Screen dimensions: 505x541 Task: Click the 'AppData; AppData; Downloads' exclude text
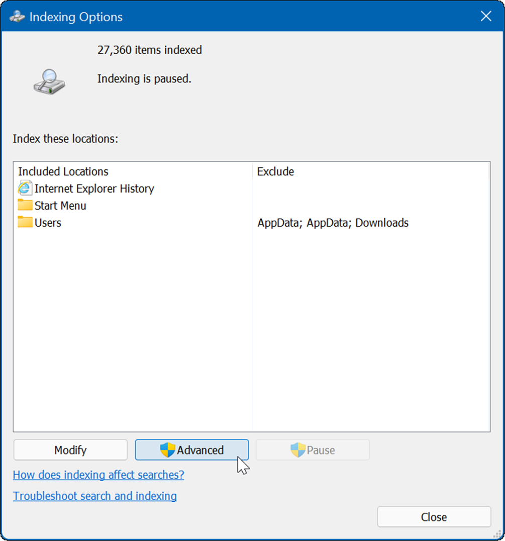tap(333, 222)
